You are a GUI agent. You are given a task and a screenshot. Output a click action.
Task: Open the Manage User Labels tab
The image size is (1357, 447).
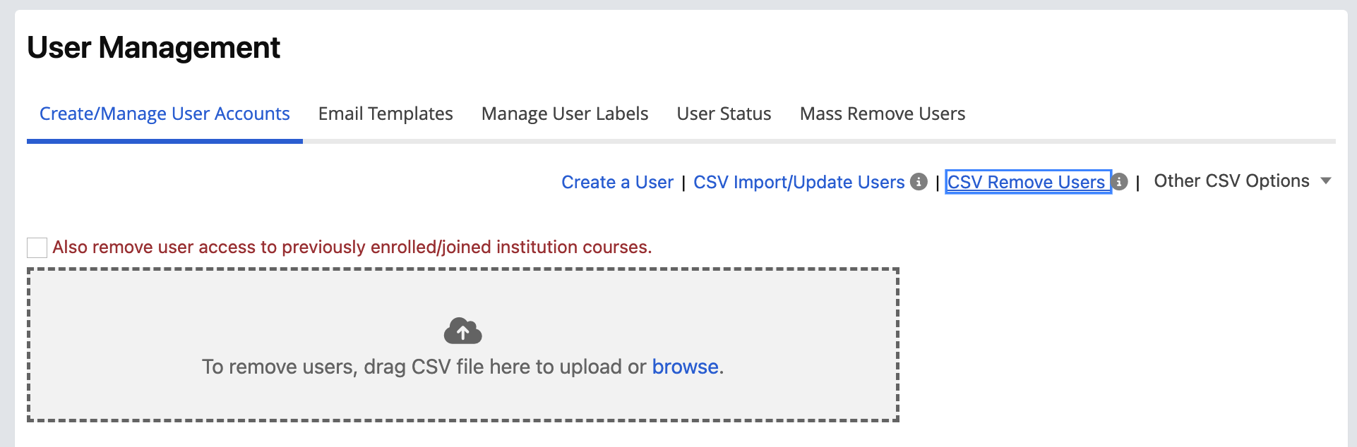tap(565, 114)
